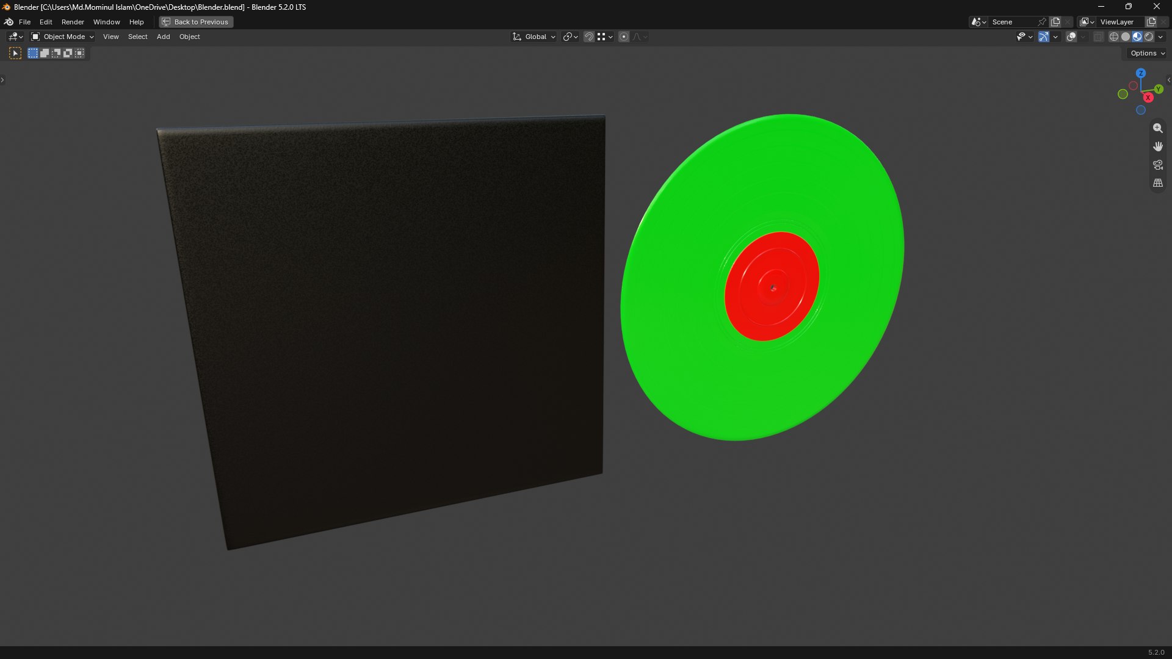The image size is (1172, 659).
Task: Open the Object menu
Action: tap(189, 37)
